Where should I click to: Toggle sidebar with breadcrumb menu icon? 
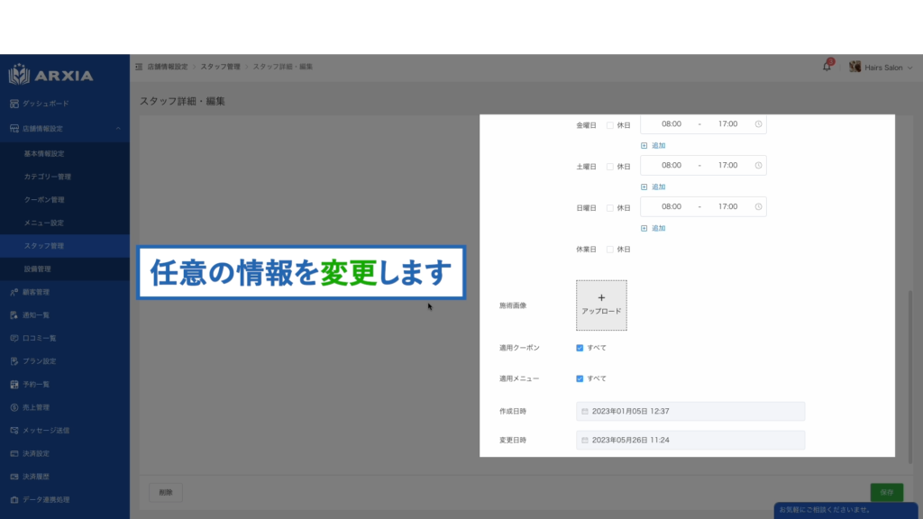pos(139,67)
